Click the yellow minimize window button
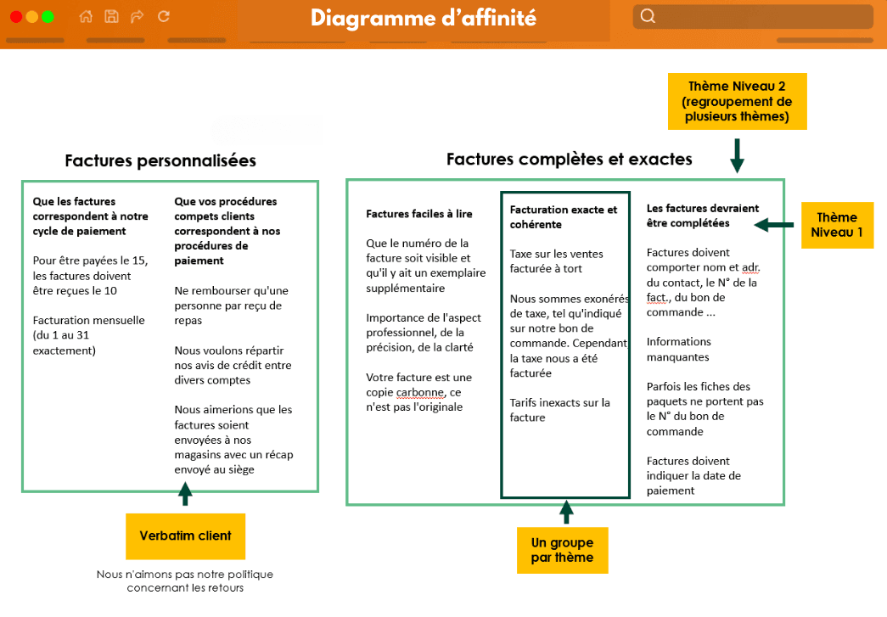This screenshot has width=887, height=617. (32, 14)
